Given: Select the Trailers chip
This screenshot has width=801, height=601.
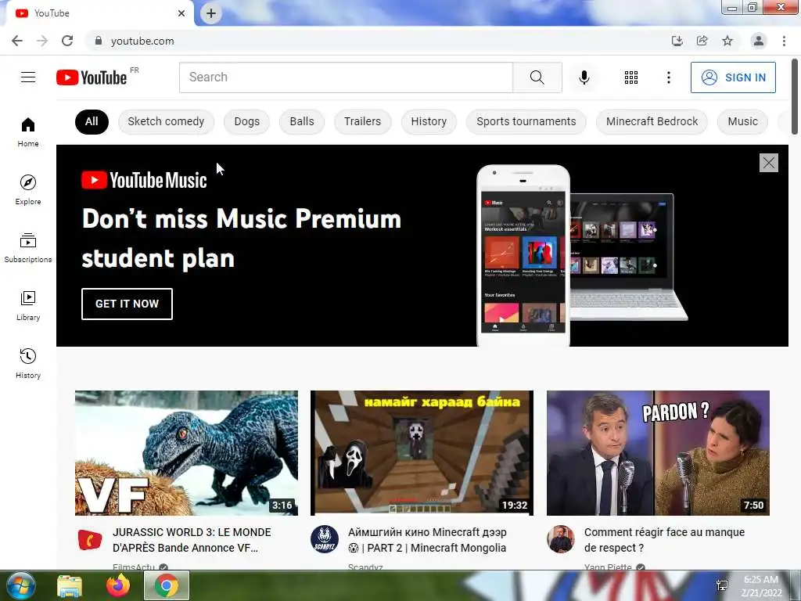Looking at the screenshot, I should tap(363, 121).
